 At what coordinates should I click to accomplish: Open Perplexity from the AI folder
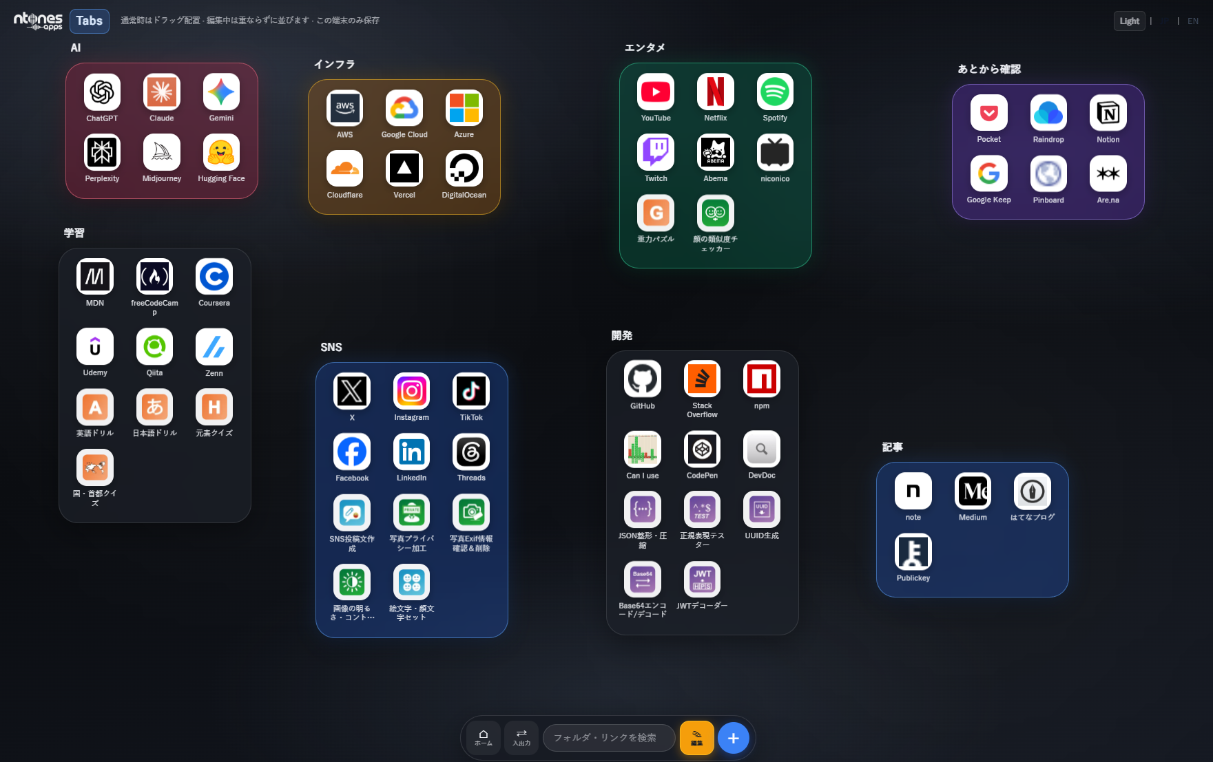coord(102,152)
